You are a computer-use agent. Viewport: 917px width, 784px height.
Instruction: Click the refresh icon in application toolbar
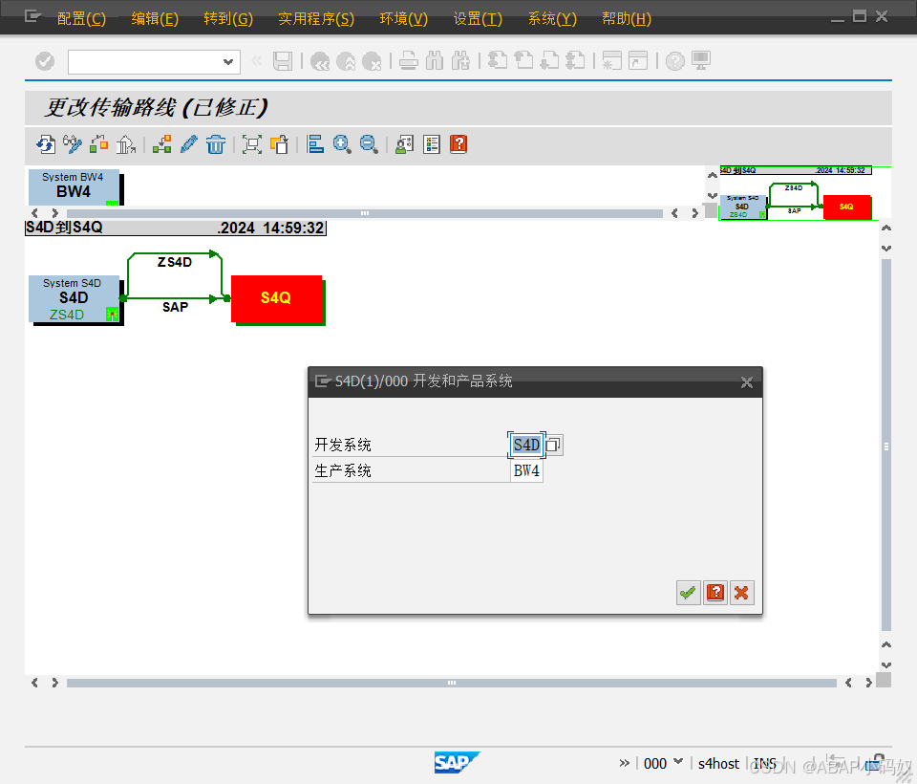point(46,144)
